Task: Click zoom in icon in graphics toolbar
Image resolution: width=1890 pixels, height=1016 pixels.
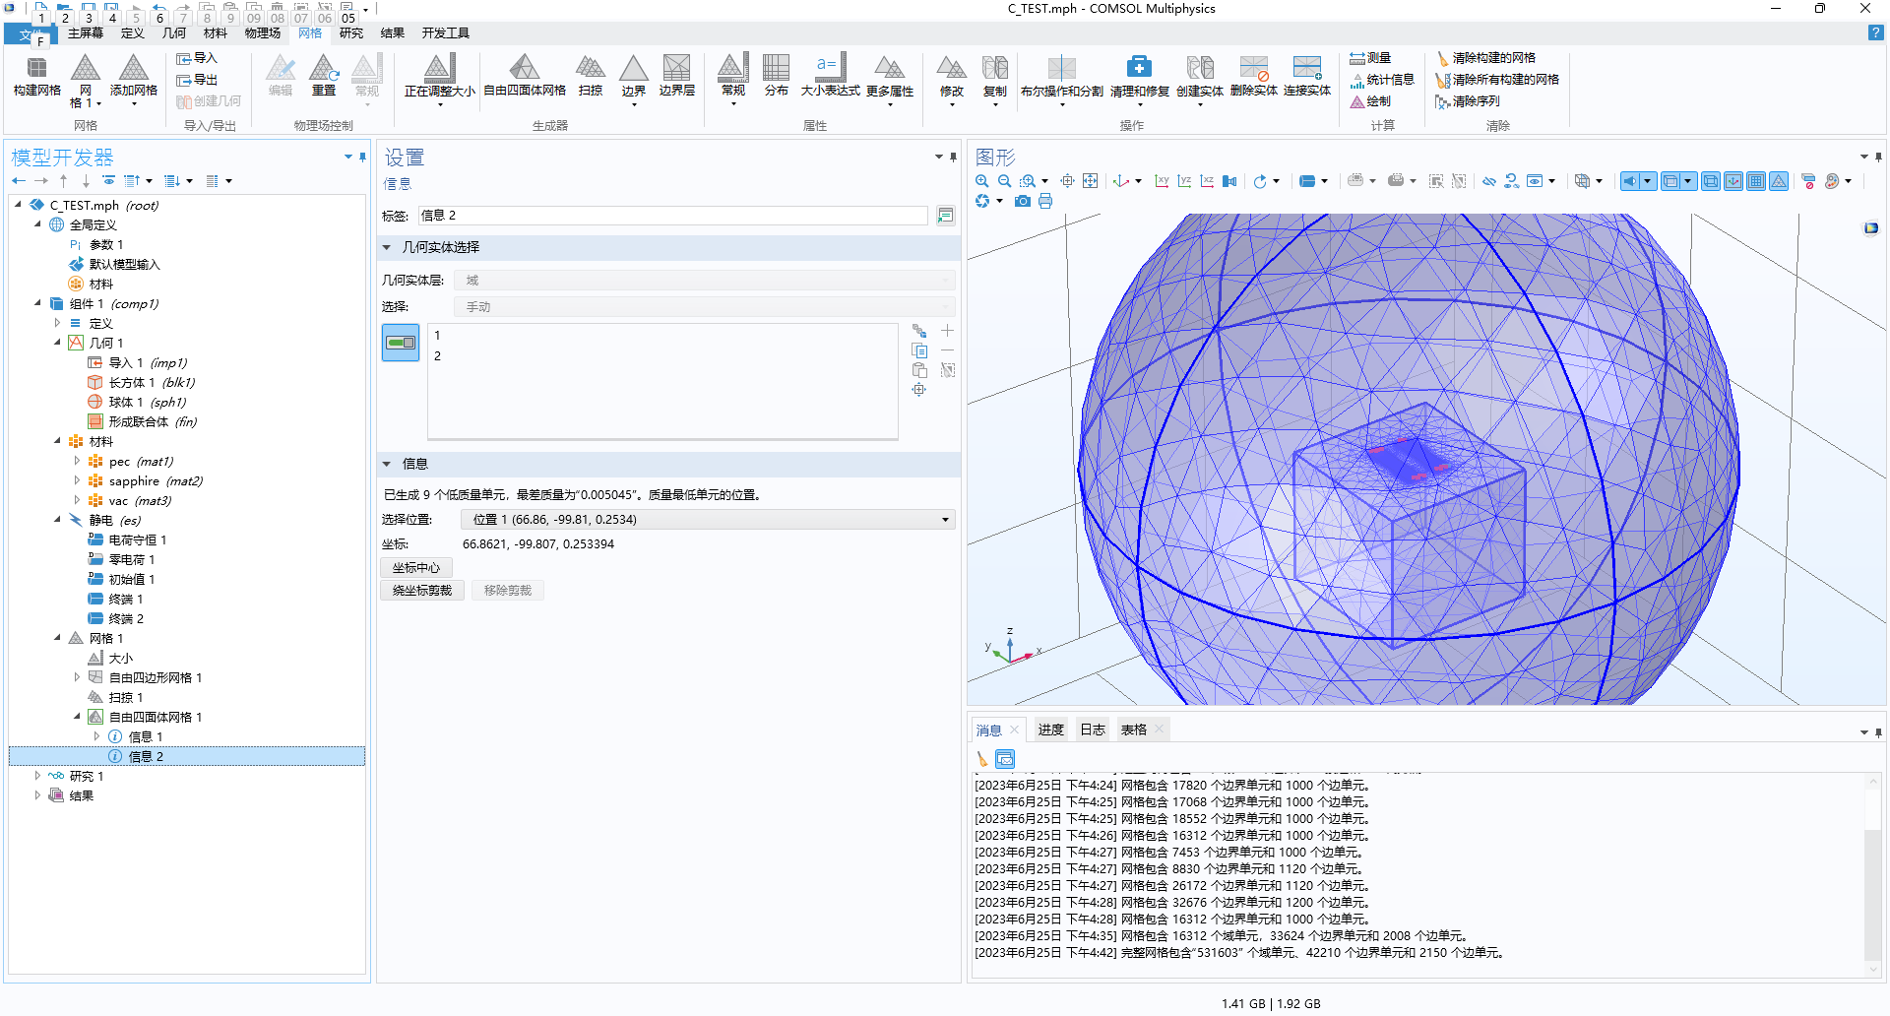Action: (981, 181)
